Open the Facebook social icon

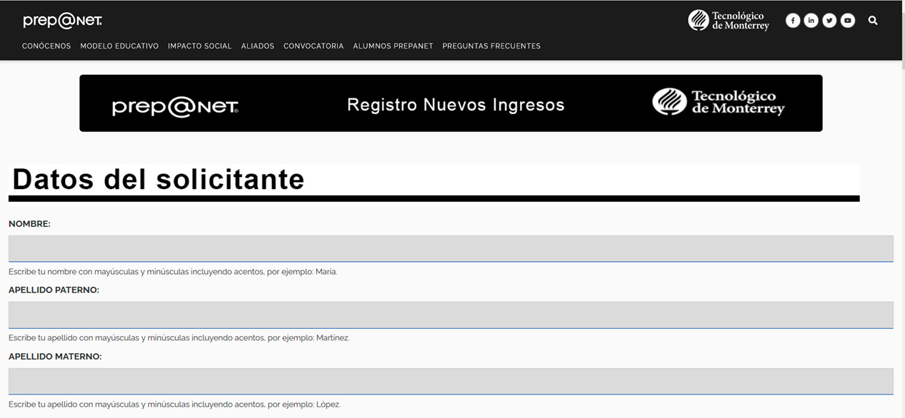click(793, 21)
